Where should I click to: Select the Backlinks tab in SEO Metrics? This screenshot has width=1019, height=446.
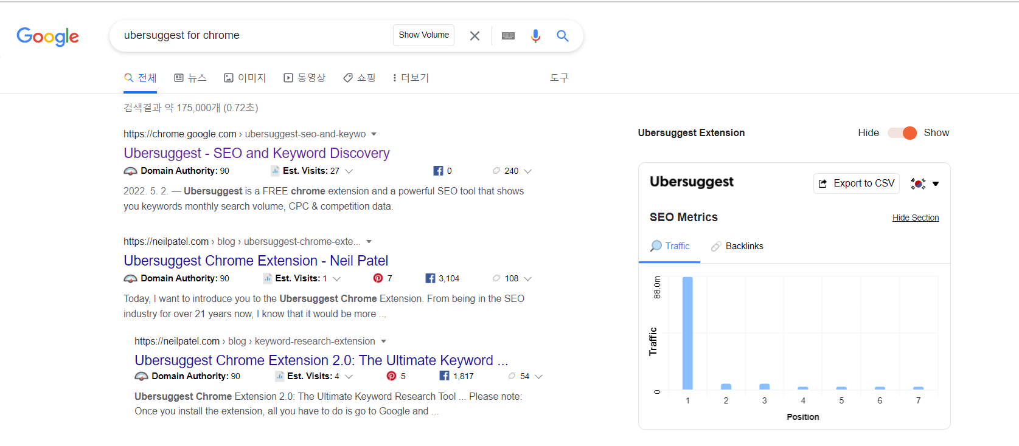pyautogui.click(x=737, y=246)
